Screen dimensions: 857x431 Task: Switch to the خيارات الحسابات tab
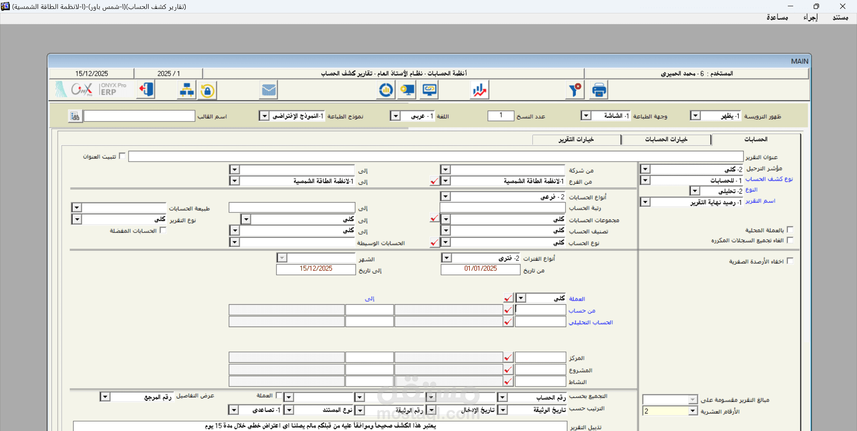pos(666,140)
